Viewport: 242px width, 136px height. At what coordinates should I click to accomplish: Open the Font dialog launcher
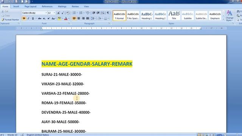69,23
